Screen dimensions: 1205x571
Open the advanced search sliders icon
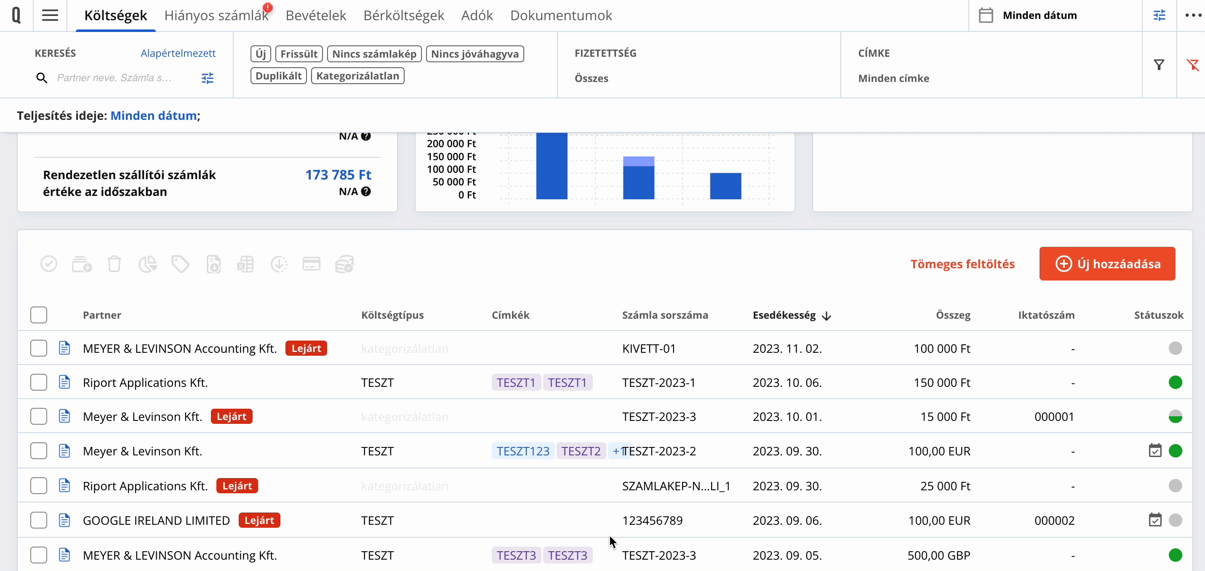(208, 78)
